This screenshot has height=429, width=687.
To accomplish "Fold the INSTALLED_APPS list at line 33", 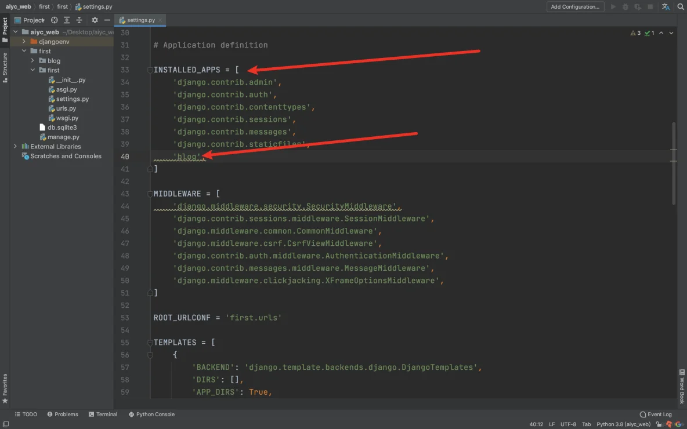I will point(150,70).
